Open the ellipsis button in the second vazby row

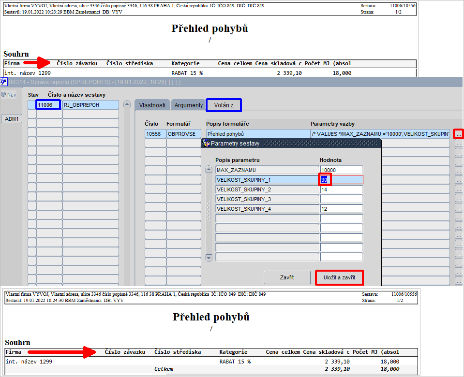459,144
